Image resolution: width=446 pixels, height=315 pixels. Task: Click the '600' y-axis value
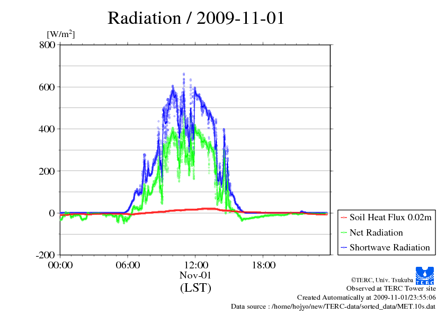[47, 87]
